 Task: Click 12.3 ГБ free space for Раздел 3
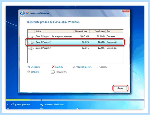point(101,48)
